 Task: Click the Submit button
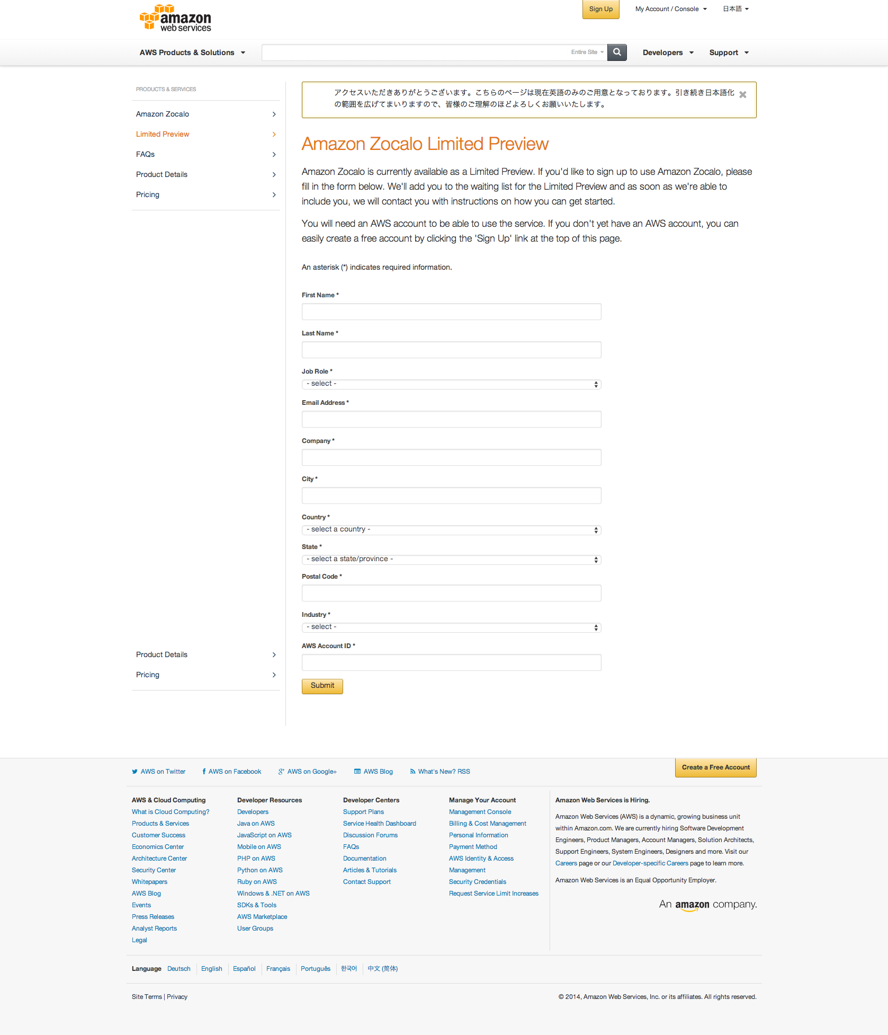pyautogui.click(x=322, y=686)
